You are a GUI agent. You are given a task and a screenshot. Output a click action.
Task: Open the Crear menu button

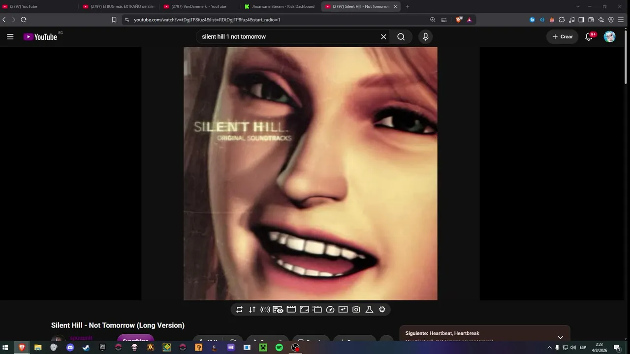(x=563, y=37)
